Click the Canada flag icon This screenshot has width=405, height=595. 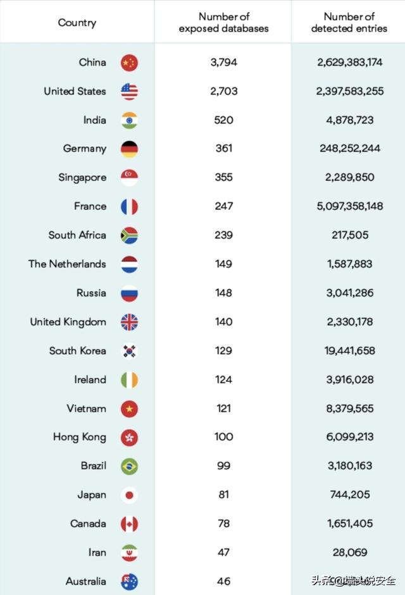click(129, 524)
